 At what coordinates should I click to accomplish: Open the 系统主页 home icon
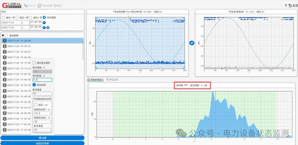[25, 6]
